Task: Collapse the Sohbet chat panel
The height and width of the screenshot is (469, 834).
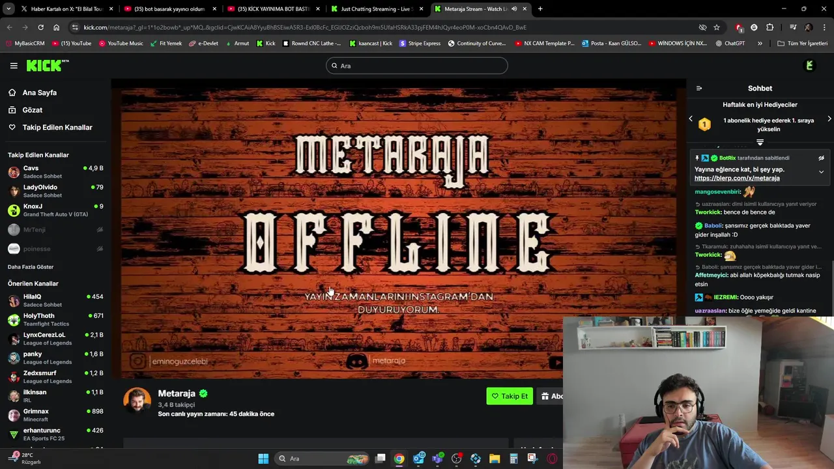Action: [699, 89]
